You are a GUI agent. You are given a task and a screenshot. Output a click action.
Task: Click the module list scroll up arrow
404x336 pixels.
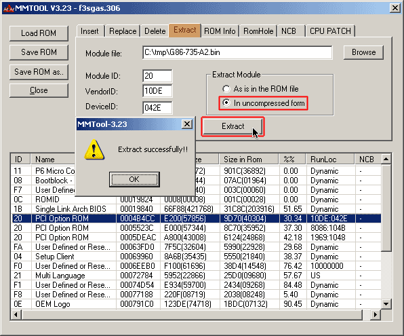[386, 160]
